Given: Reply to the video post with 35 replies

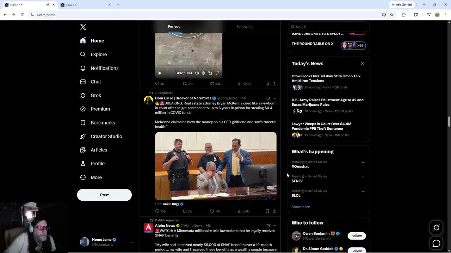Looking at the screenshot, I should [160, 84].
